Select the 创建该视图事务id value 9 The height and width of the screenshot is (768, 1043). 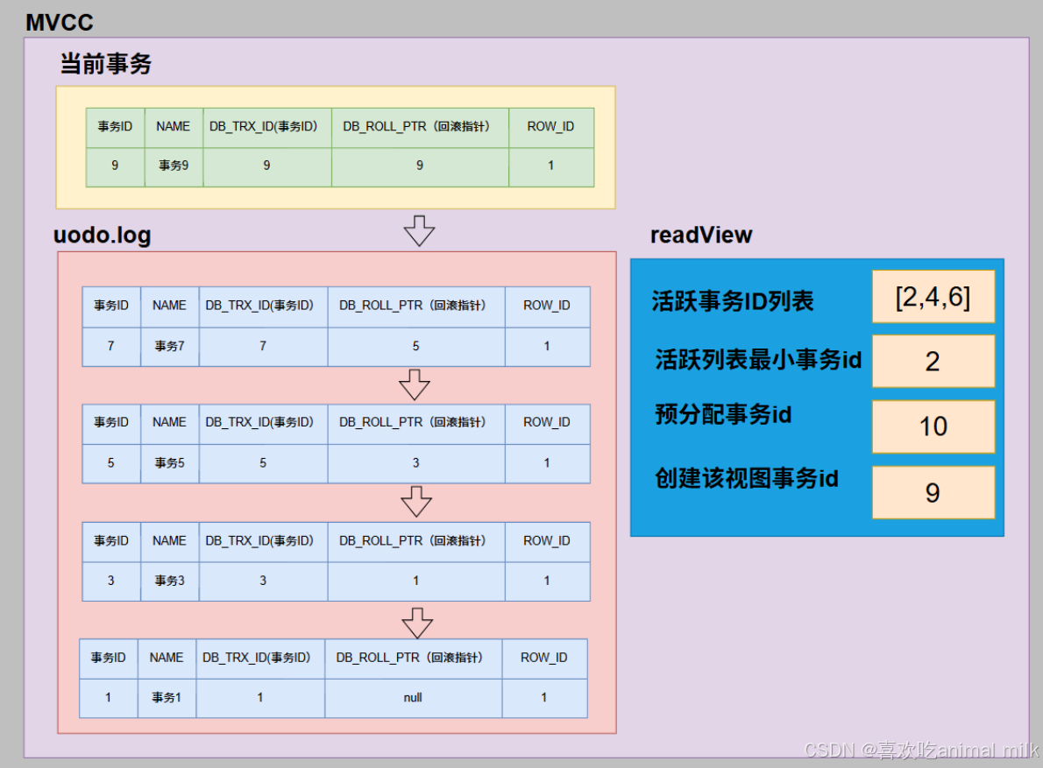pos(933,492)
